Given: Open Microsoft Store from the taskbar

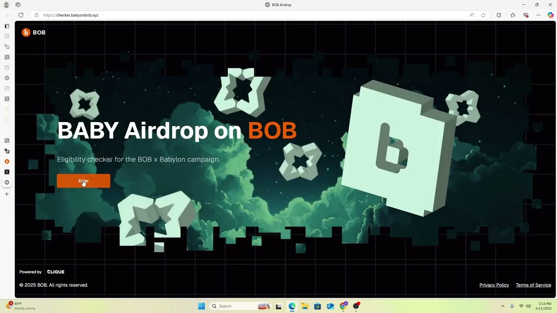Looking at the screenshot, I should pos(317,306).
